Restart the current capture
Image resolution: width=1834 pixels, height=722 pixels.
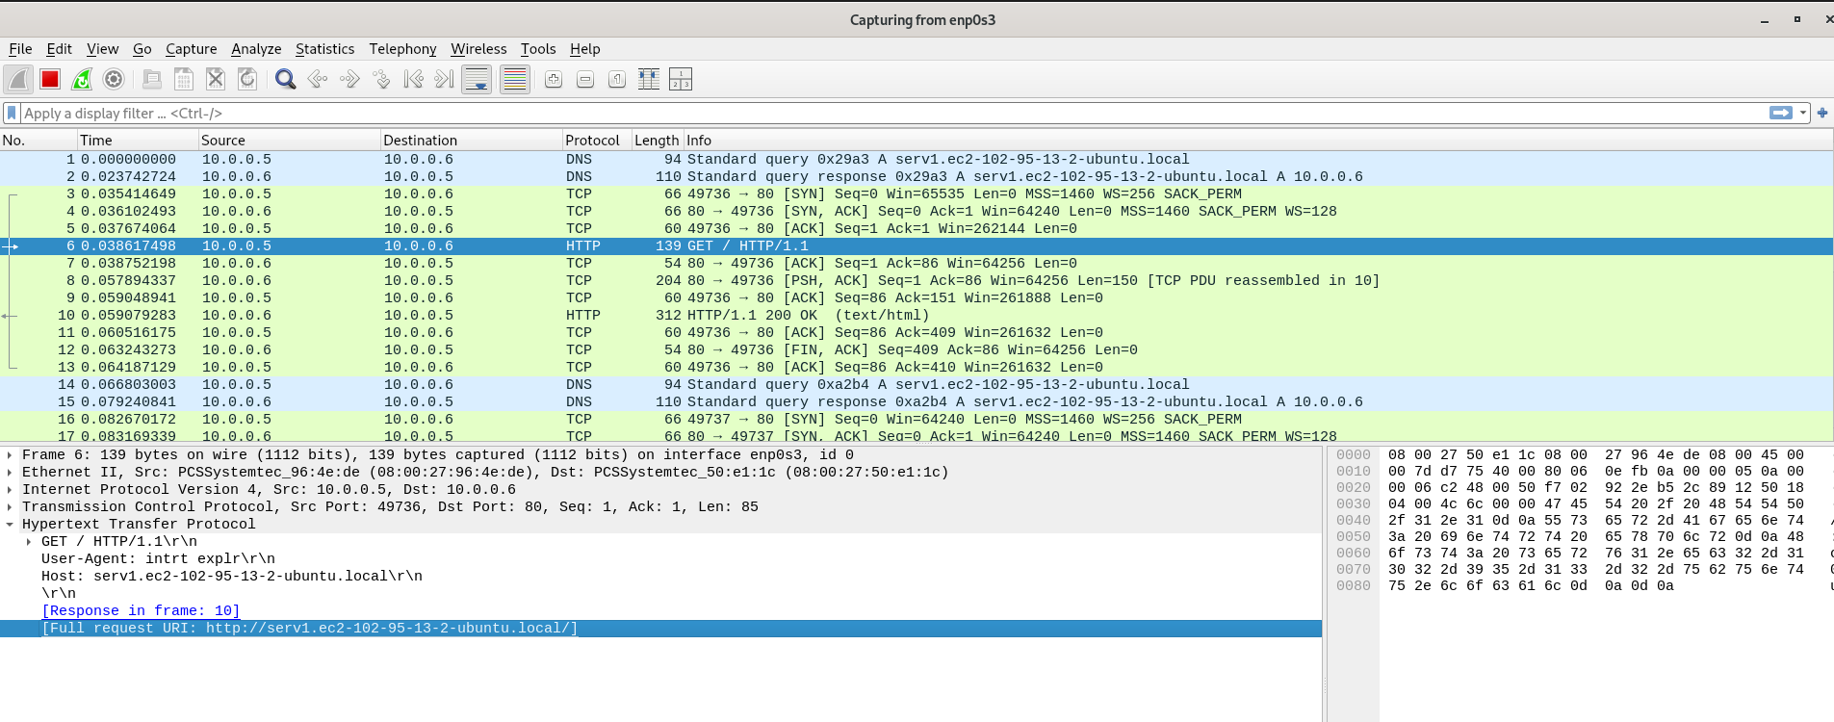pyautogui.click(x=82, y=79)
